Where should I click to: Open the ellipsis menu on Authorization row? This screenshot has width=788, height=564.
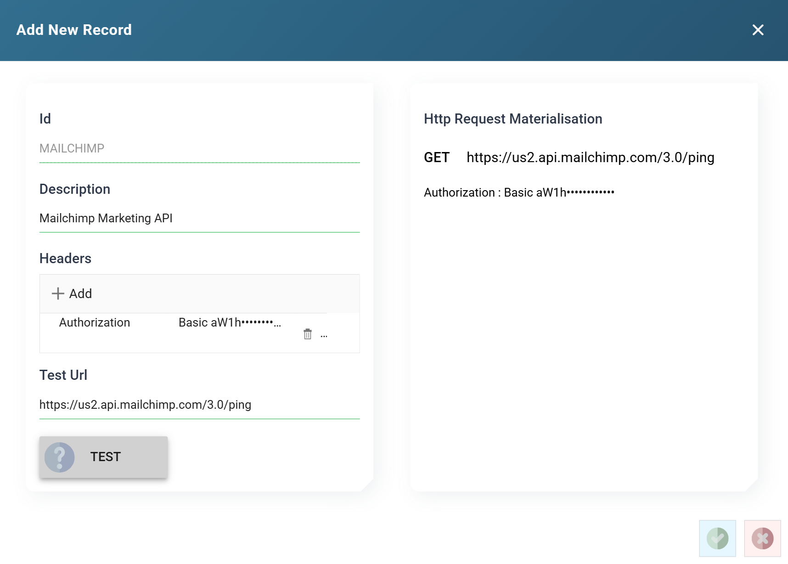[324, 336]
